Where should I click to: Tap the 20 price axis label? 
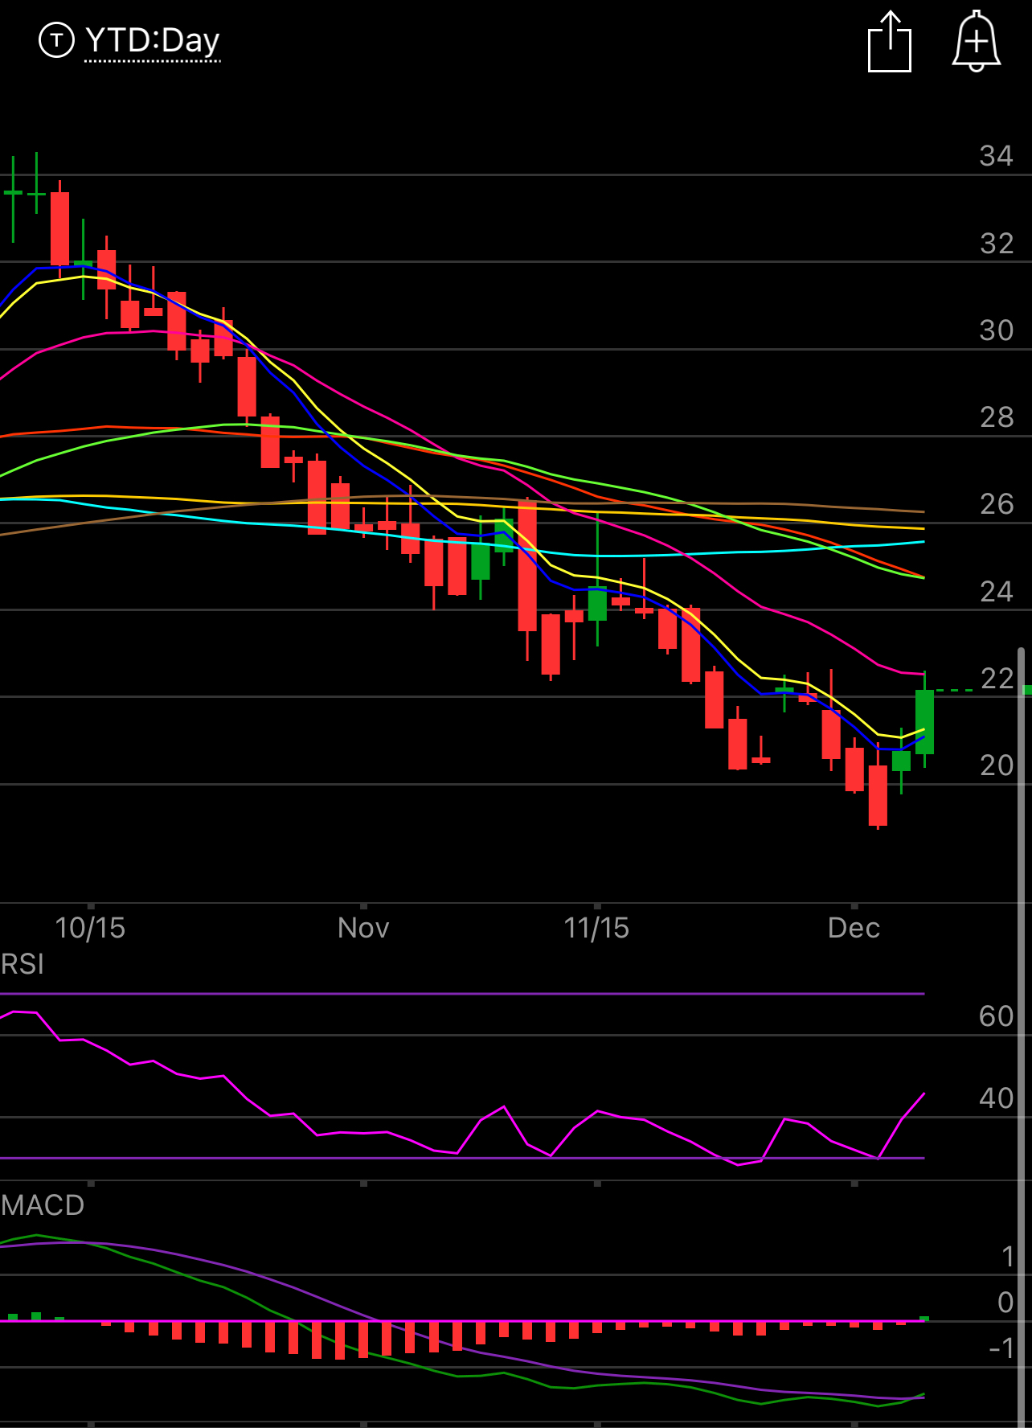pos(997,765)
